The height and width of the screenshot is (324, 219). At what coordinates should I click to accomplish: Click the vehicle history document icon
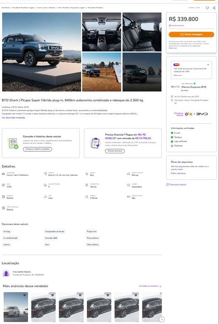(x=13, y=143)
